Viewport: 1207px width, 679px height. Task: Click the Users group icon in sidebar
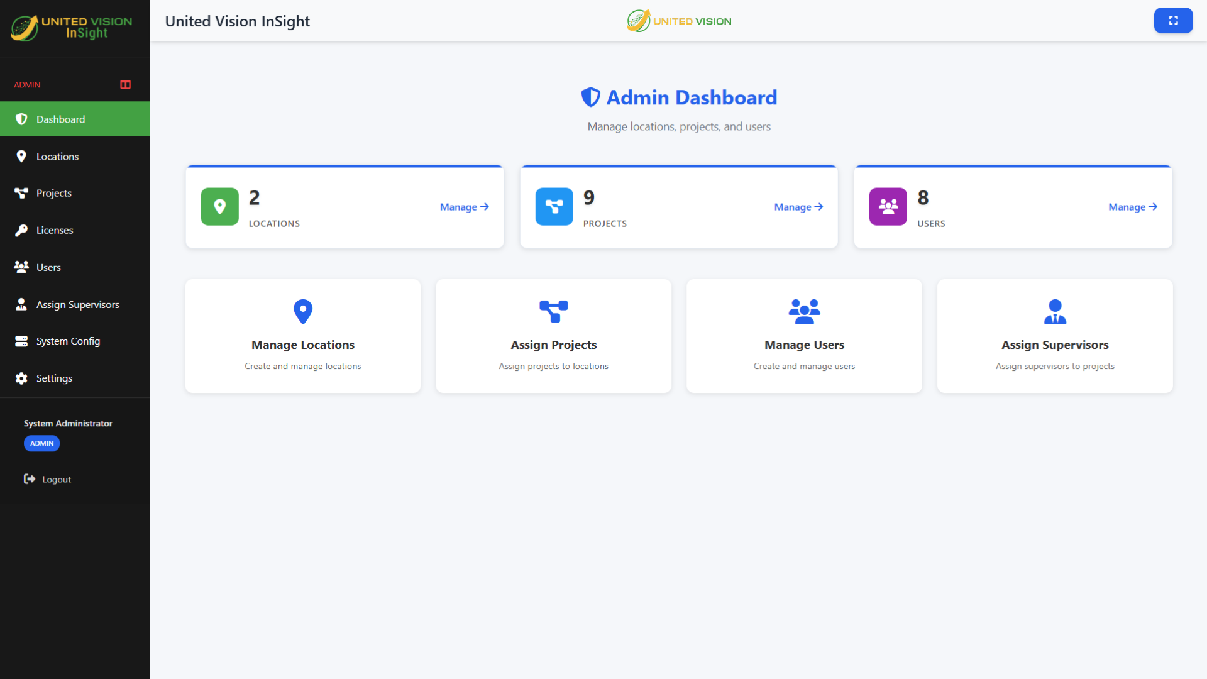21,267
